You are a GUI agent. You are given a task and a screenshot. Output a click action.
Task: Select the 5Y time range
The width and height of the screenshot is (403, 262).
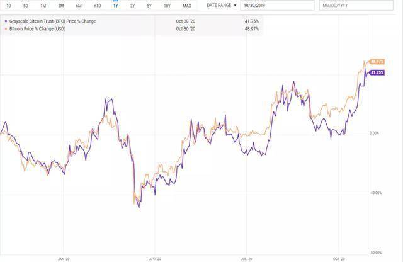click(149, 6)
